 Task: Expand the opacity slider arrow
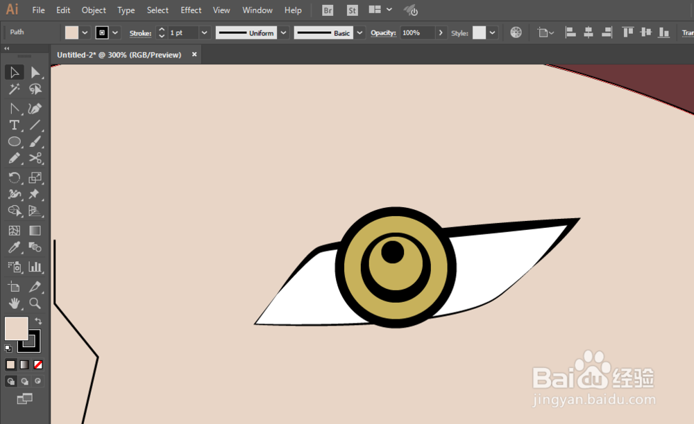click(441, 33)
